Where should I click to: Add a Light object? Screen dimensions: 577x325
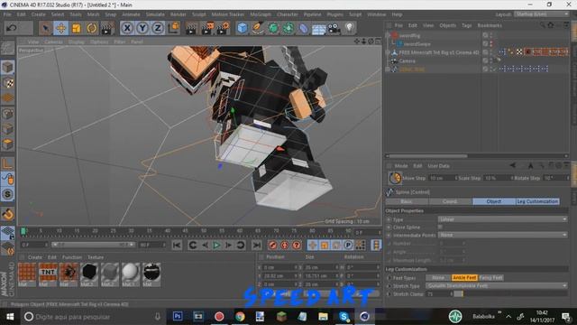(x=349, y=28)
